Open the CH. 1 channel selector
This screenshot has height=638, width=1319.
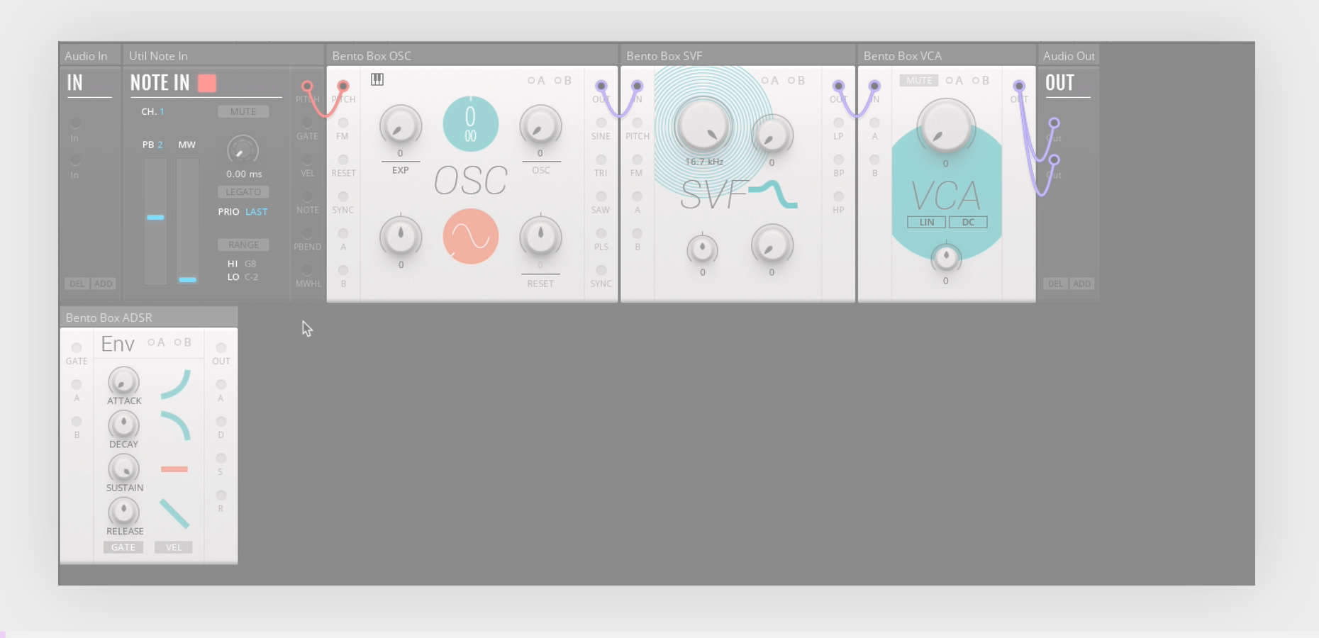(152, 112)
